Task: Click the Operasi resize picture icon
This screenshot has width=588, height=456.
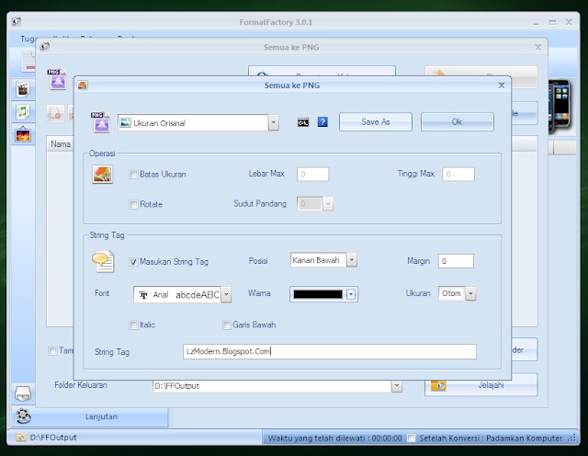Action: click(x=102, y=174)
